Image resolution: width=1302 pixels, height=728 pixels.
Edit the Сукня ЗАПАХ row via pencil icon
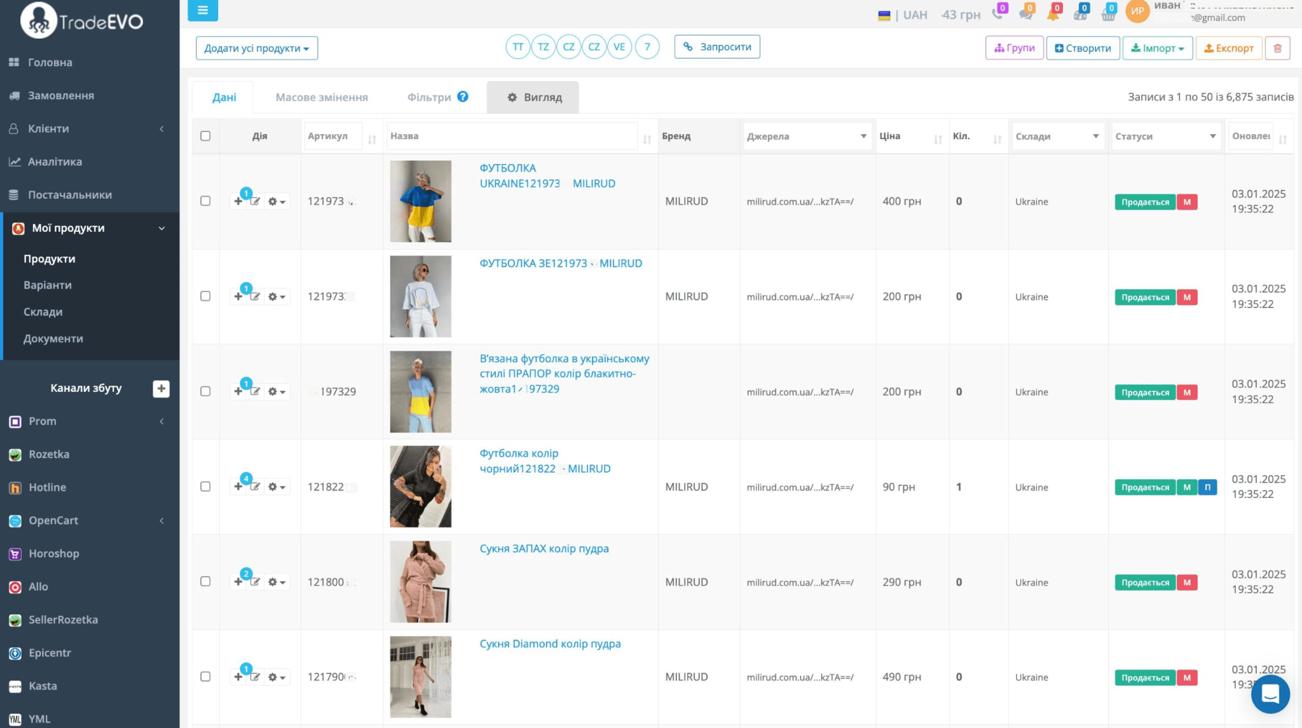[x=255, y=582]
